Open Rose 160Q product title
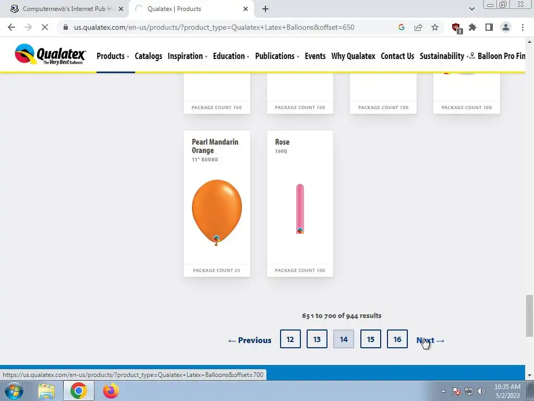Image resolution: width=534 pixels, height=401 pixels. pyautogui.click(x=282, y=142)
